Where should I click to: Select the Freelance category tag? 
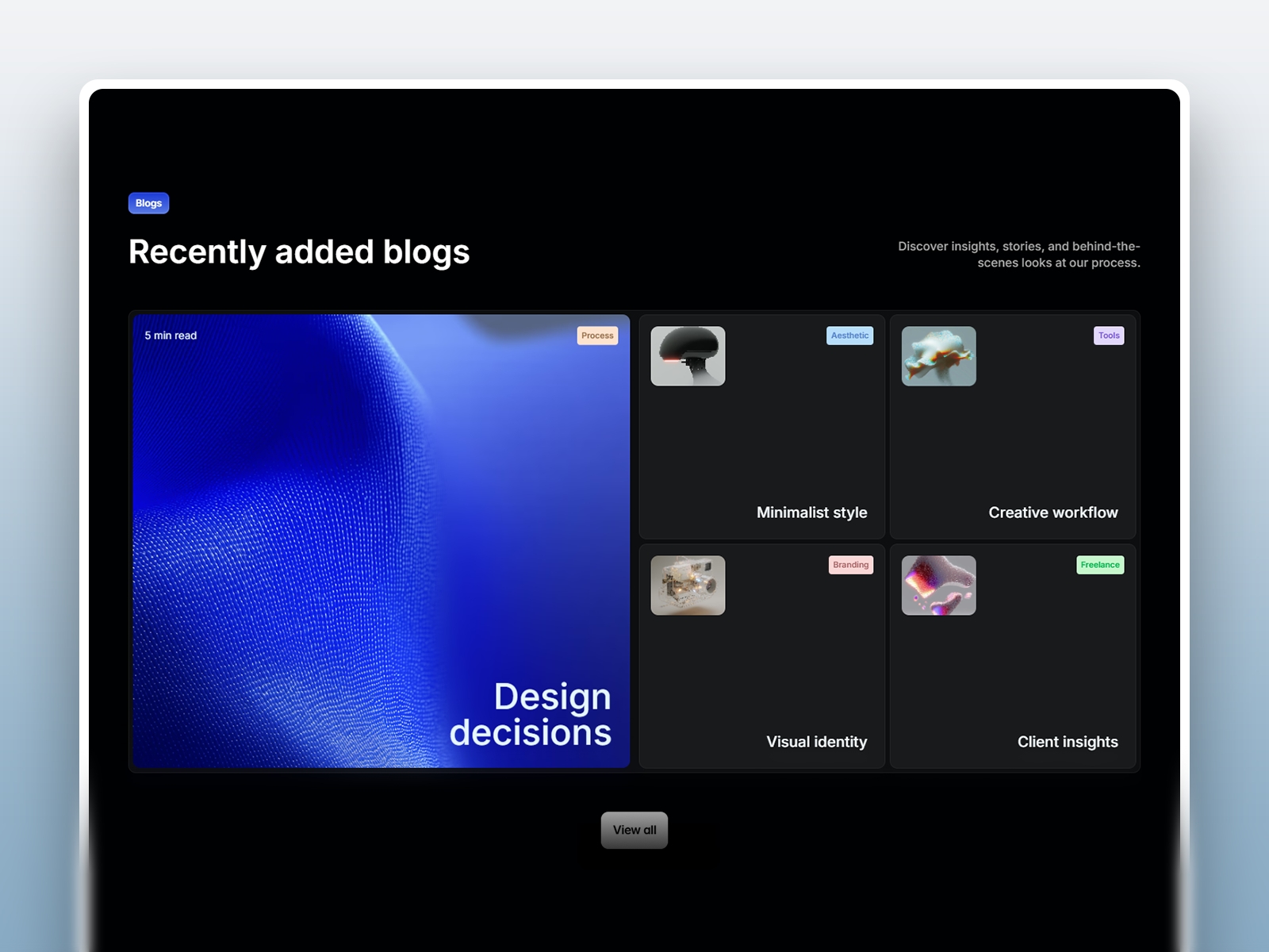tap(1100, 565)
